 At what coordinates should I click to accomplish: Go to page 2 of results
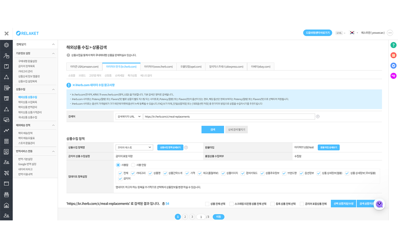(x=185, y=217)
